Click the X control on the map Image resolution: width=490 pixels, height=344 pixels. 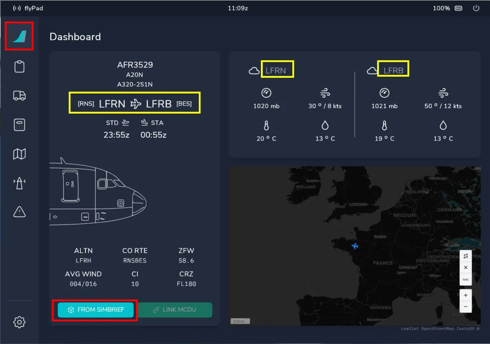(465, 268)
